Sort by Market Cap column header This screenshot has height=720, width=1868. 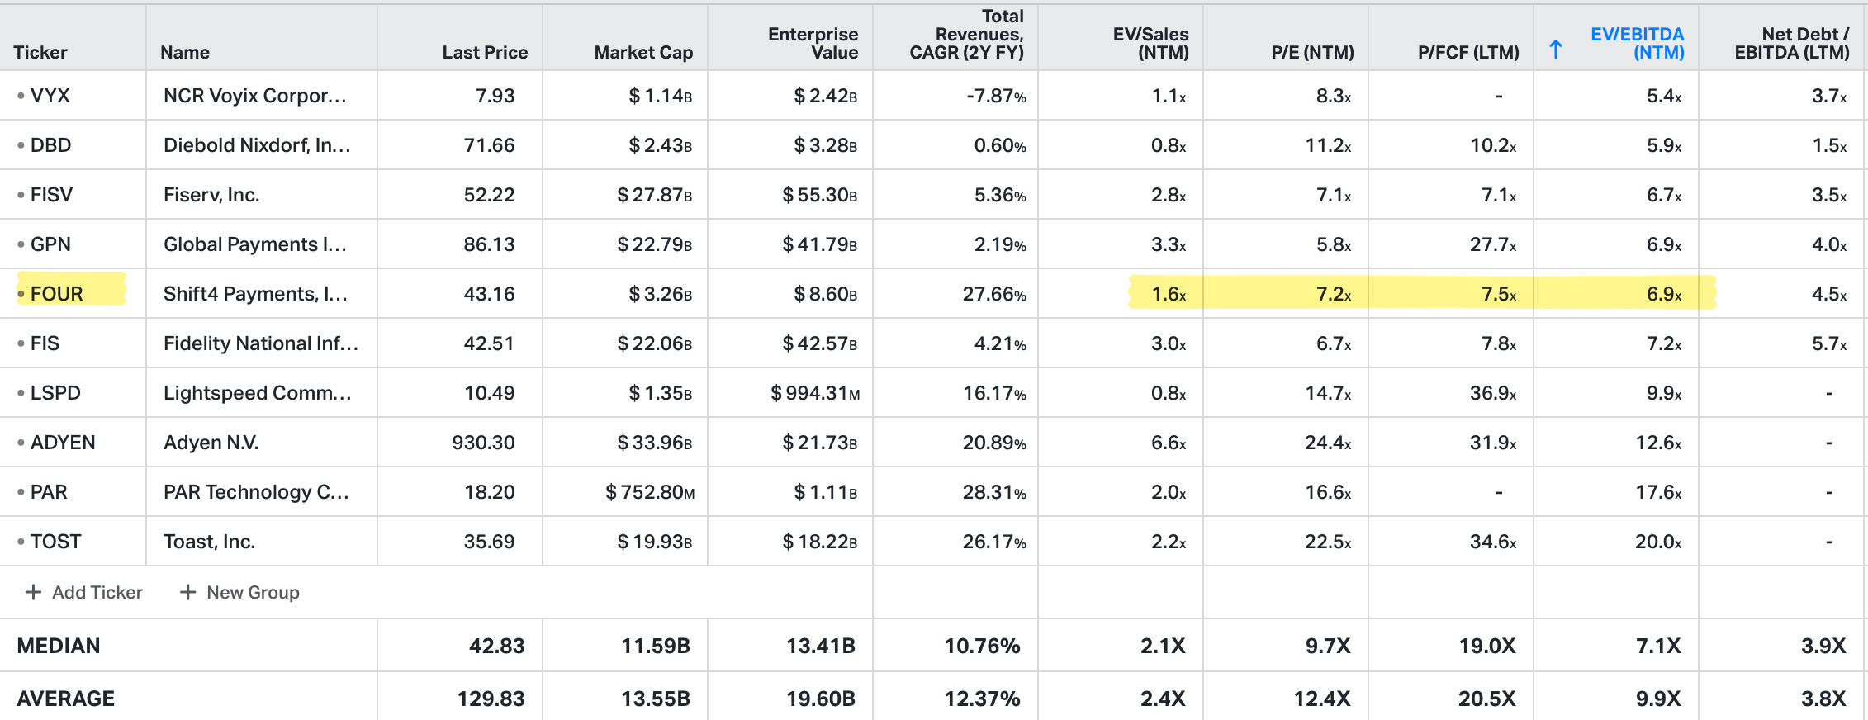(x=643, y=52)
